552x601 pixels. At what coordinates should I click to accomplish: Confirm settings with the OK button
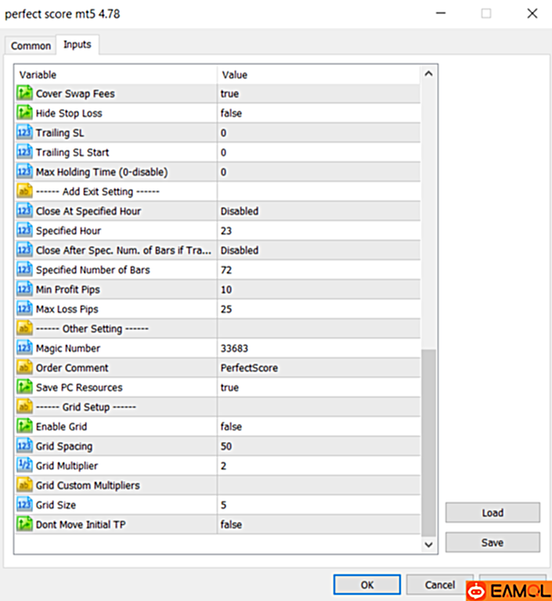click(367, 585)
